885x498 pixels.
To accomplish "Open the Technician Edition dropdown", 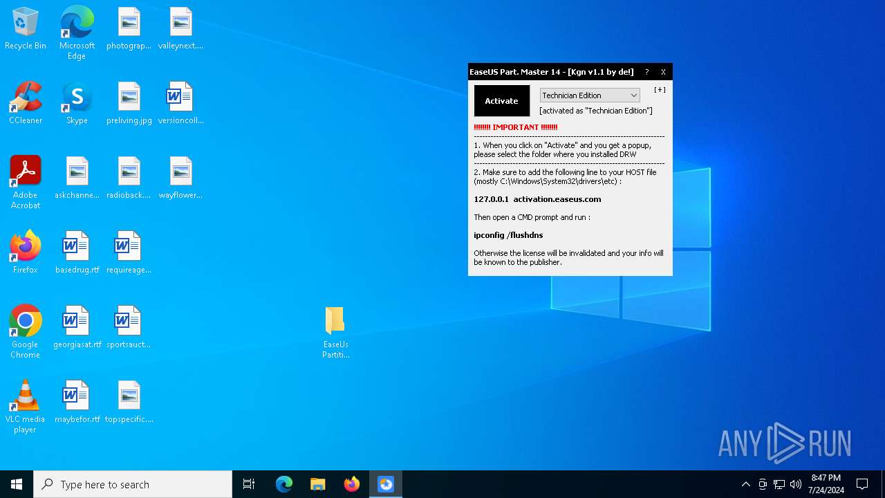I will point(589,95).
